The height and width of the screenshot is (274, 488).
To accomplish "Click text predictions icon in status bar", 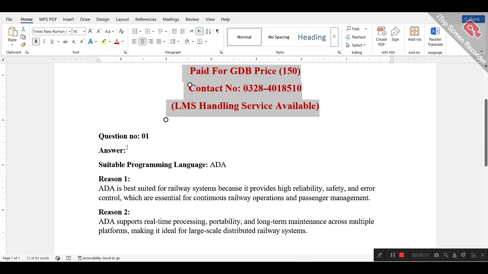I will point(58,258).
